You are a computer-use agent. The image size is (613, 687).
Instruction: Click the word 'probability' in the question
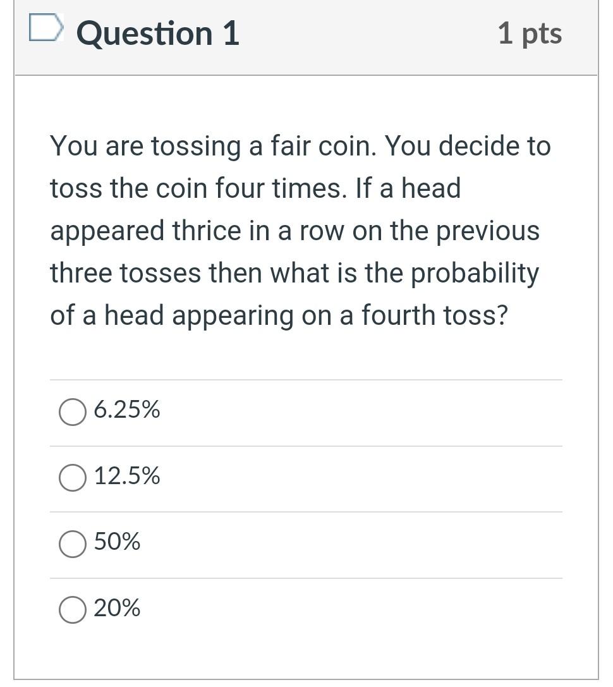click(x=476, y=274)
